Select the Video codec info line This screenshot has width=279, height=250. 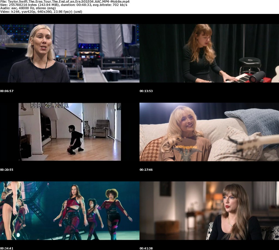(41, 11)
